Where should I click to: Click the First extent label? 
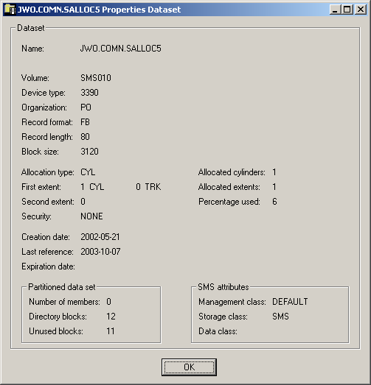pyautogui.click(x=41, y=187)
